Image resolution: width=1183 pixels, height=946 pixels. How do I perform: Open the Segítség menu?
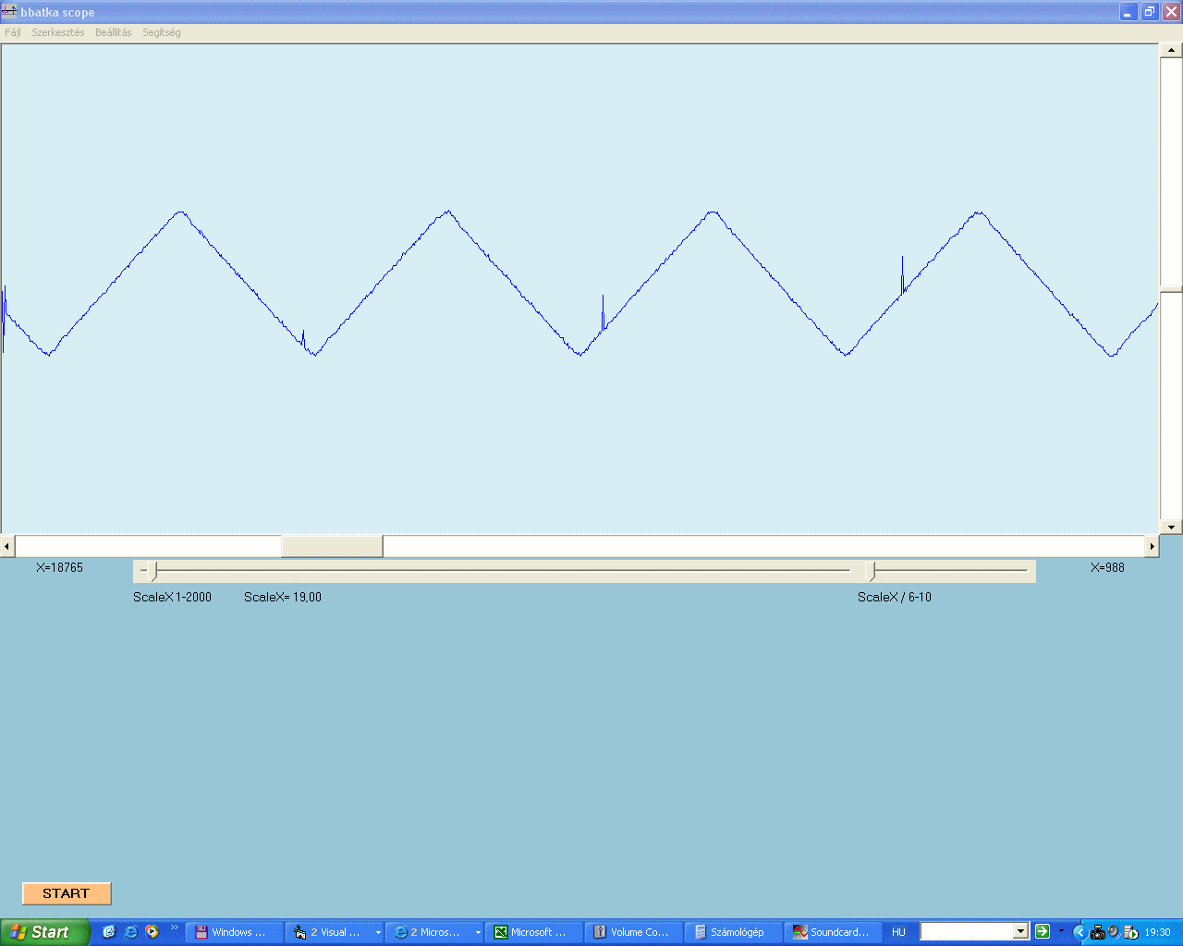pyautogui.click(x=162, y=32)
